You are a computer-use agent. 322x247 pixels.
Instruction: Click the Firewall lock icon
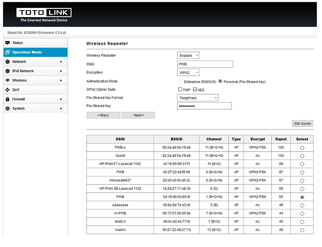coord(8,99)
